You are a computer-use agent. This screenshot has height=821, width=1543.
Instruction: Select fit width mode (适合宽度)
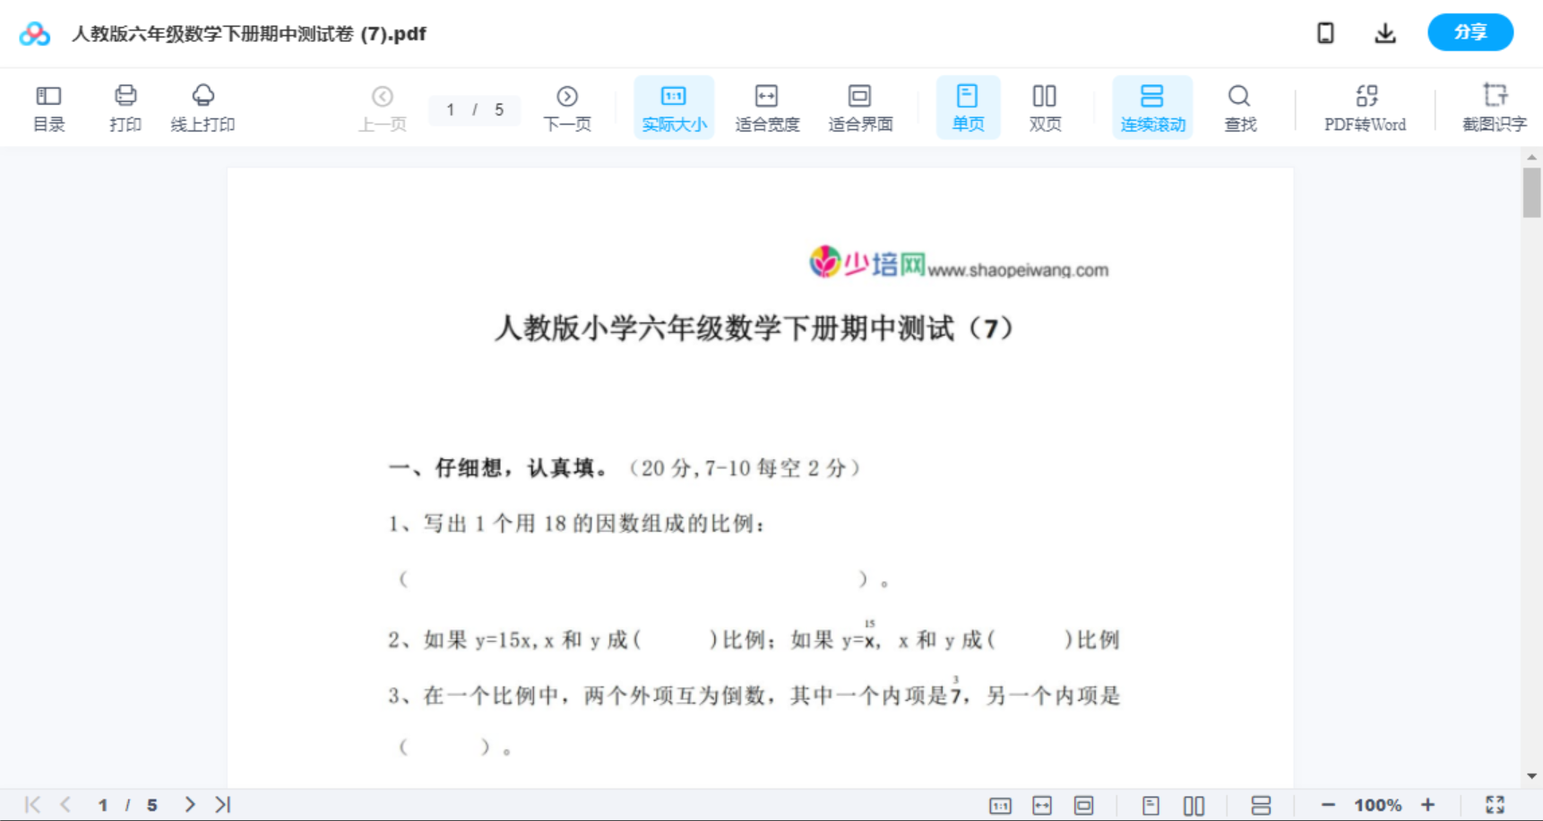pyautogui.click(x=766, y=107)
